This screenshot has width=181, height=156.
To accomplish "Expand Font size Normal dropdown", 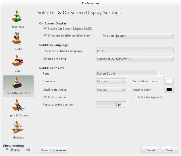I will [x=111, y=81].
